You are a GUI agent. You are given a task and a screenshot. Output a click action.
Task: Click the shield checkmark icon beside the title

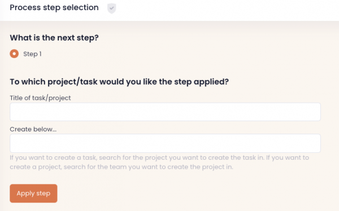(x=111, y=8)
